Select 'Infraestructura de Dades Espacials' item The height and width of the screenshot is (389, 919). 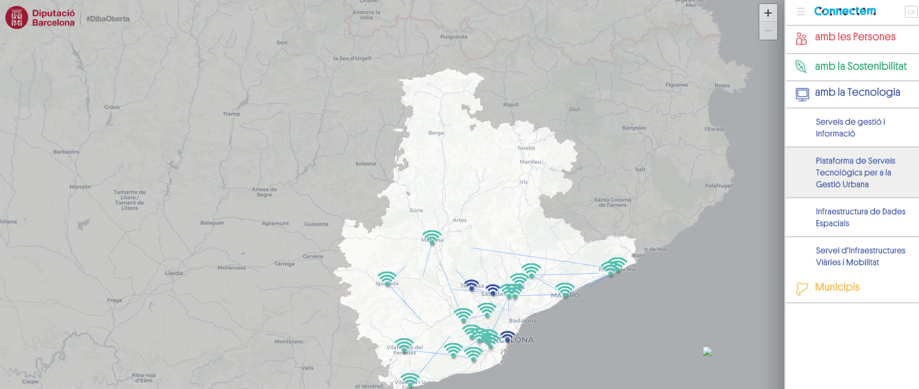click(x=860, y=217)
